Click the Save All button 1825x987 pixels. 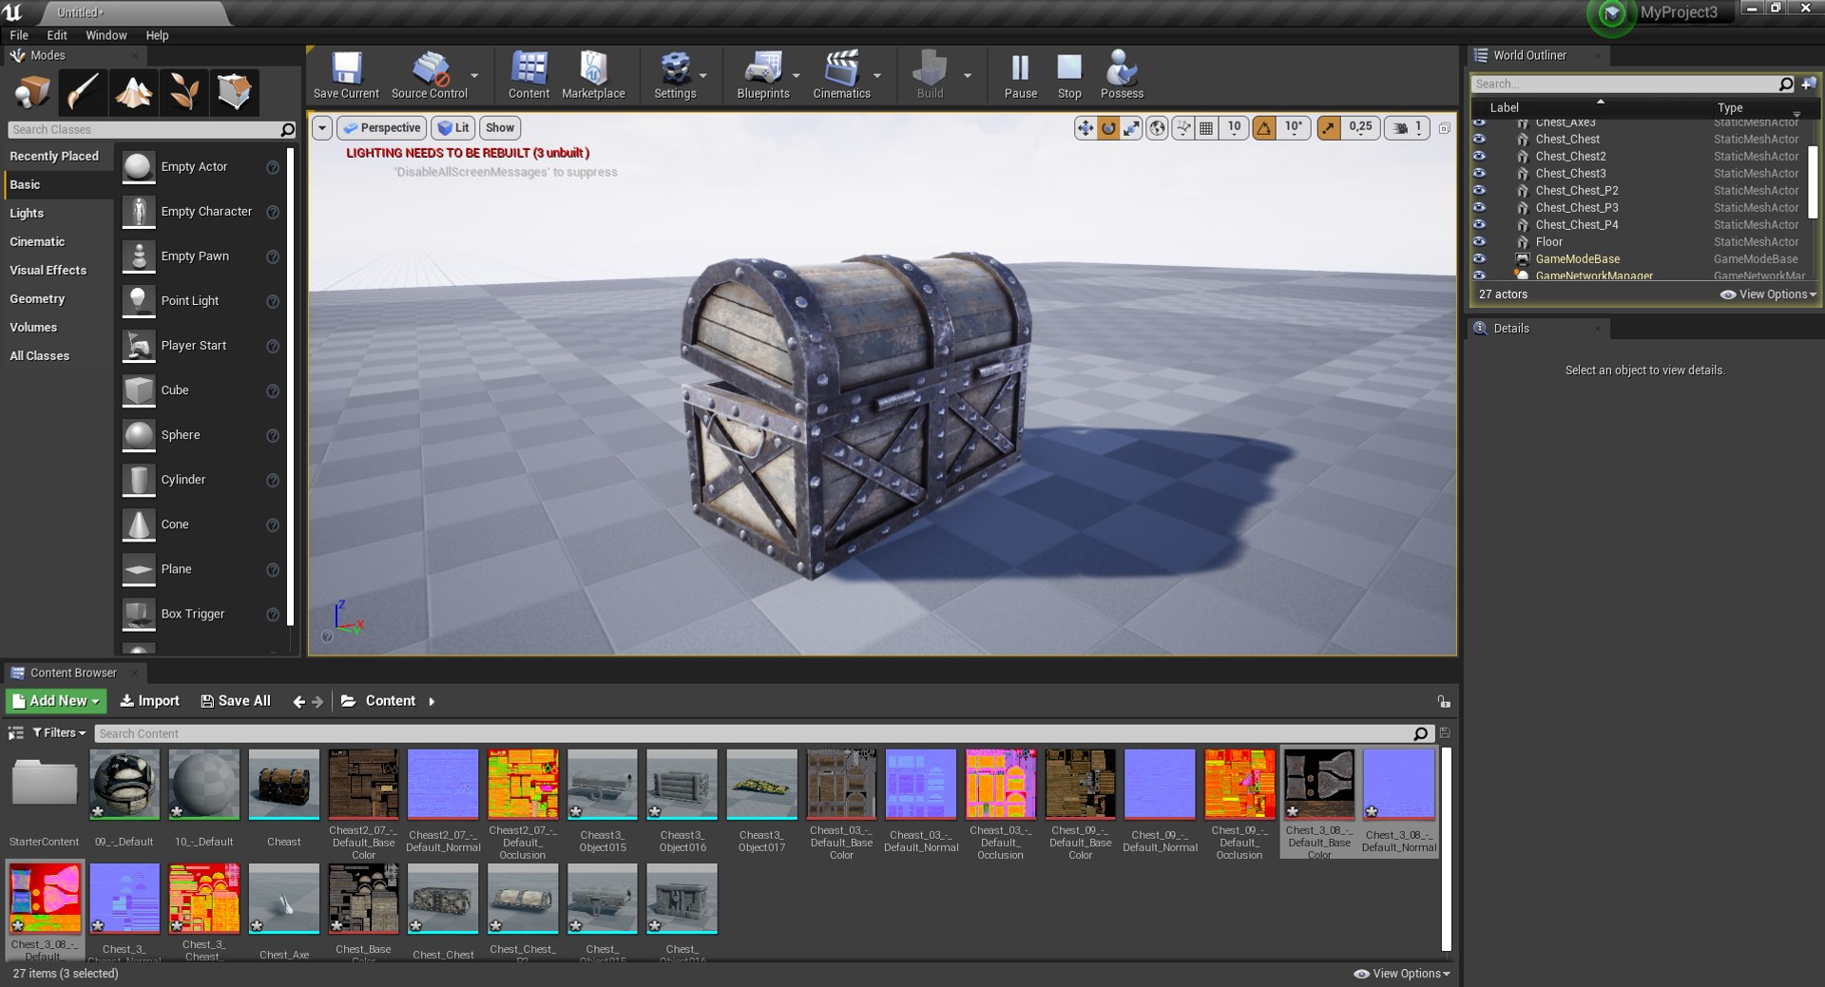235,701
